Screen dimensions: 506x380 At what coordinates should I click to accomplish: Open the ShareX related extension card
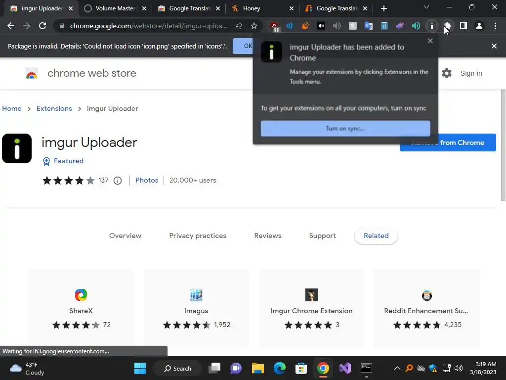point(81,309)
